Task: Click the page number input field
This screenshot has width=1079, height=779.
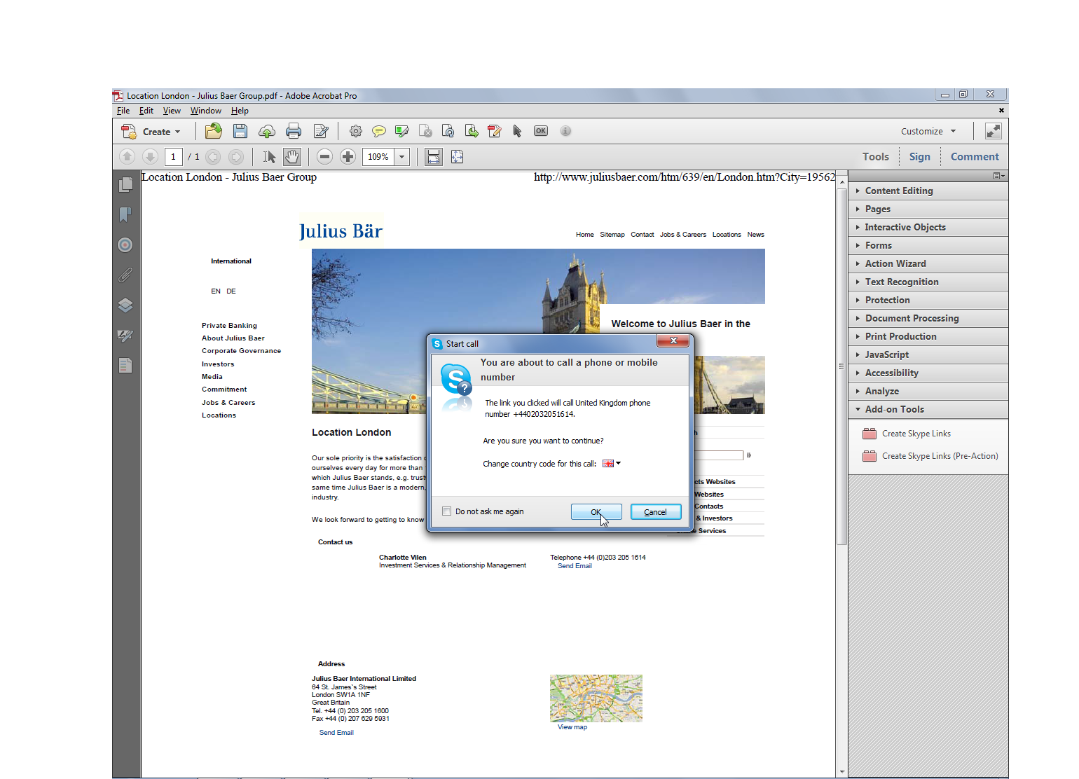Action: (173, 157)
